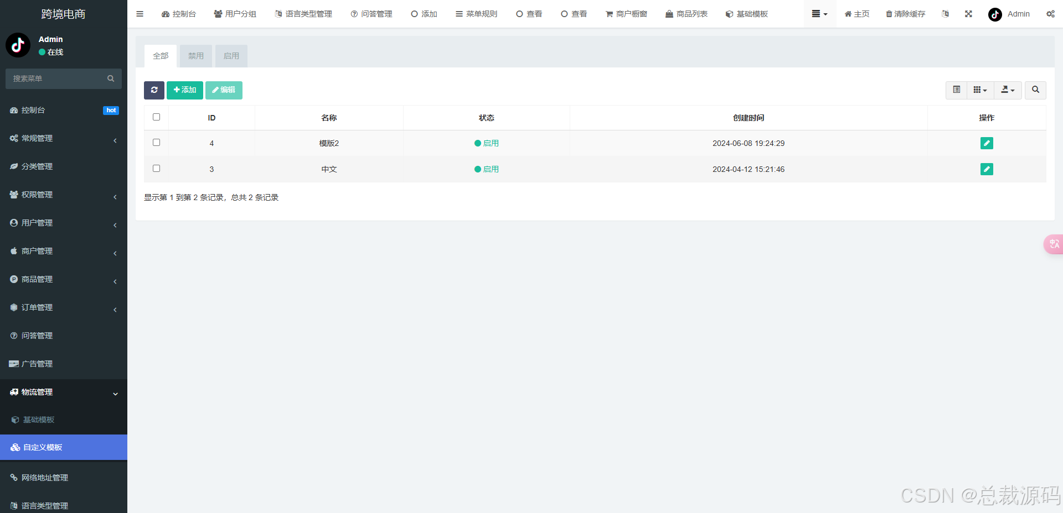Toggle 启用 status for 模版2 row
The height and width of the screenshot is (513, 1063).
(487, 143)
